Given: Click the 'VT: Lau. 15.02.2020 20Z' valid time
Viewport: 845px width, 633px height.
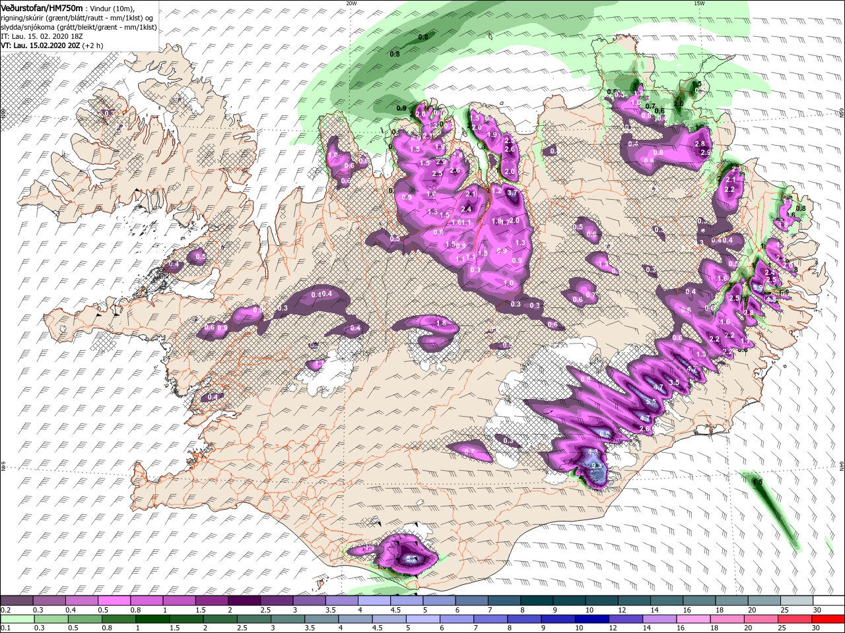Looking at the screenshot, I should click(x=41, y=45).
